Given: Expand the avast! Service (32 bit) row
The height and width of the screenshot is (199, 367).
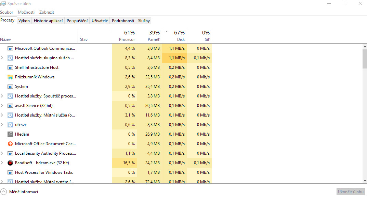Looking at the screenshot, I should (2, 105).
